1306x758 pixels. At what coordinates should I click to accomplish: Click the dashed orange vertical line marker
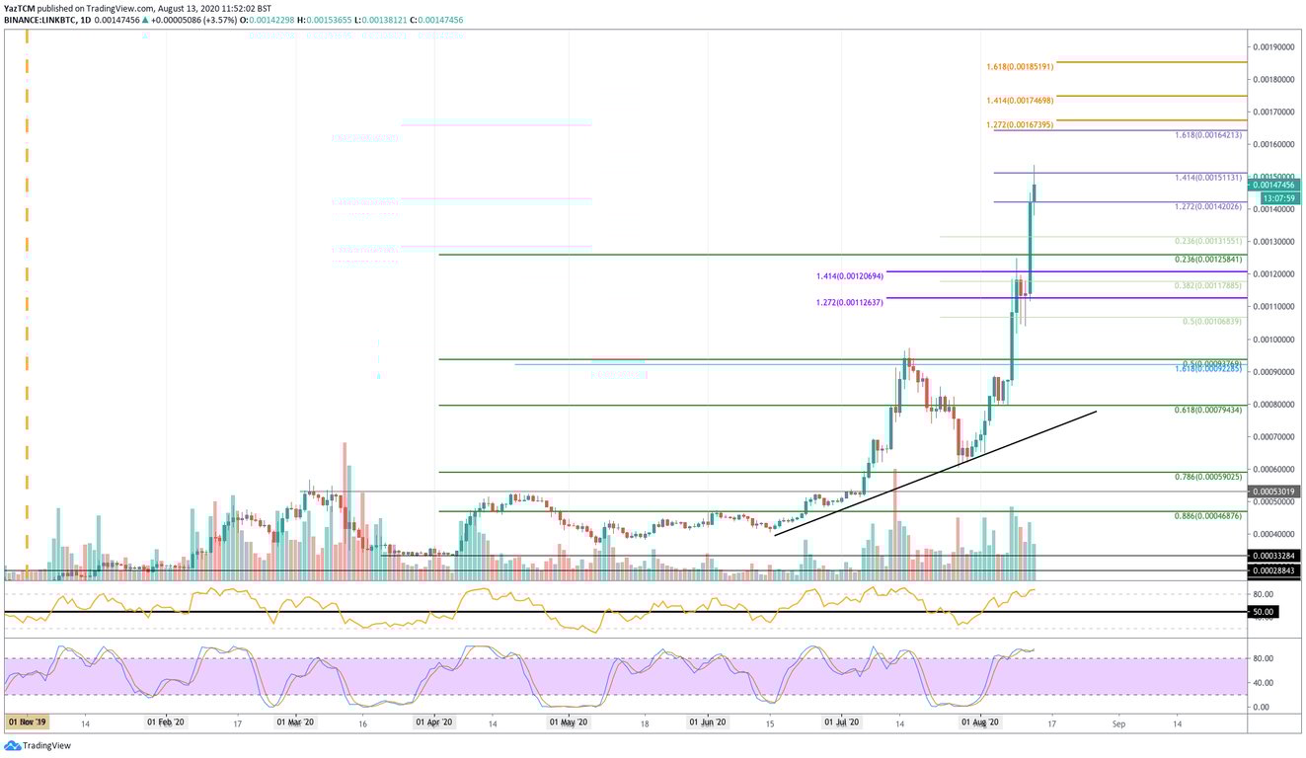[x=28, y=296]
